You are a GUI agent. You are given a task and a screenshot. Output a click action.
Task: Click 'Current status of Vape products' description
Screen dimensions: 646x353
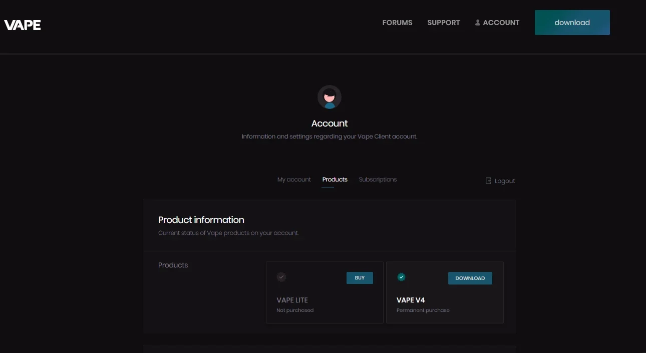[x=228, y=233]
